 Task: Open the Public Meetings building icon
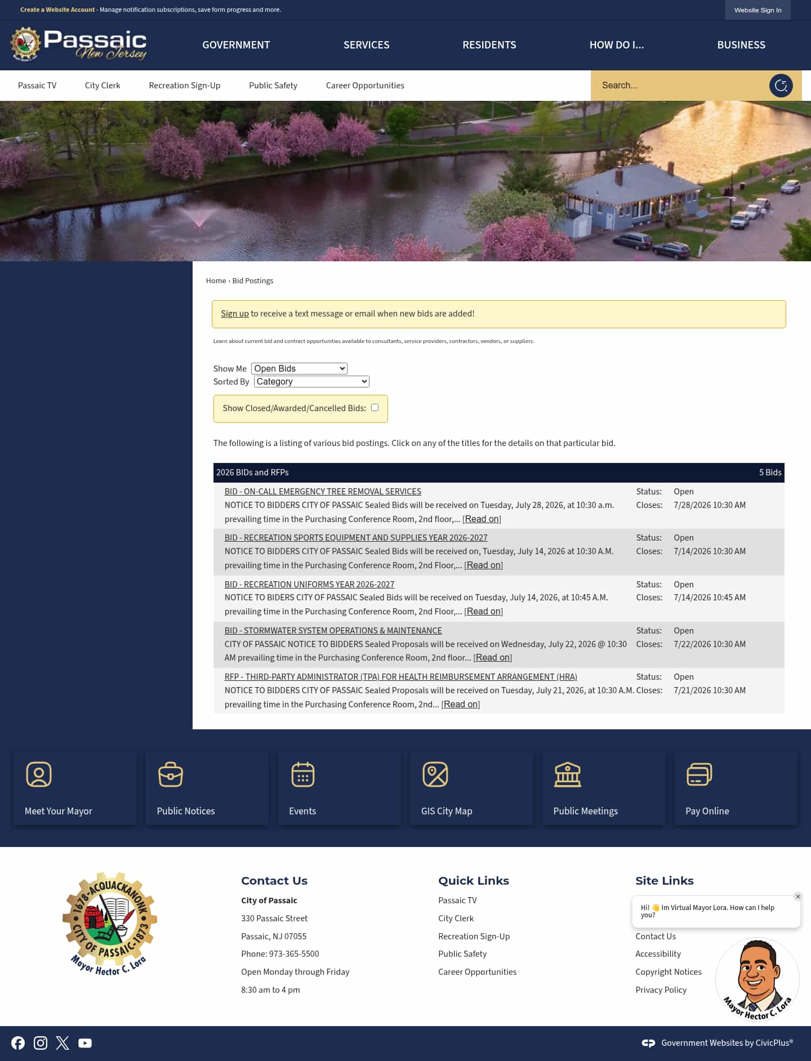tap(567, 774)
